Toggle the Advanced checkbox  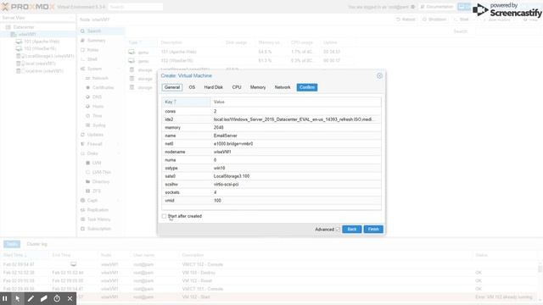338,230
